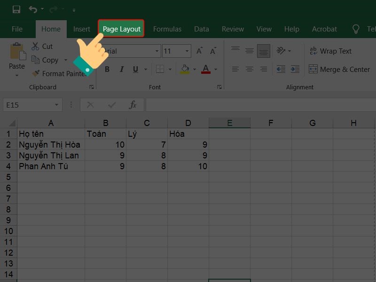Open the Undo history dropdown arrow

tap(42, 9)
